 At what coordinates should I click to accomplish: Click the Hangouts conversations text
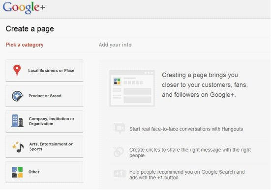[x=186, y=129]
